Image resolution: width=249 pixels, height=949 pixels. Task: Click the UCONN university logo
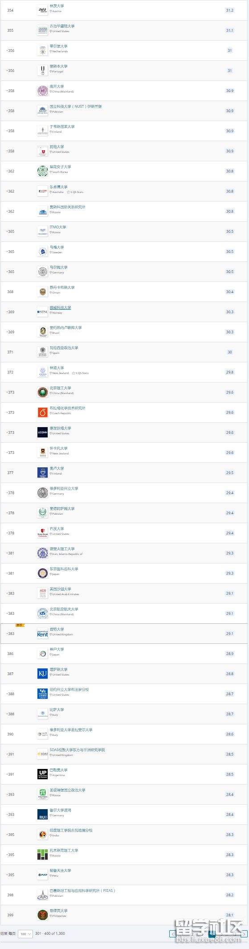tap(42, 432)
